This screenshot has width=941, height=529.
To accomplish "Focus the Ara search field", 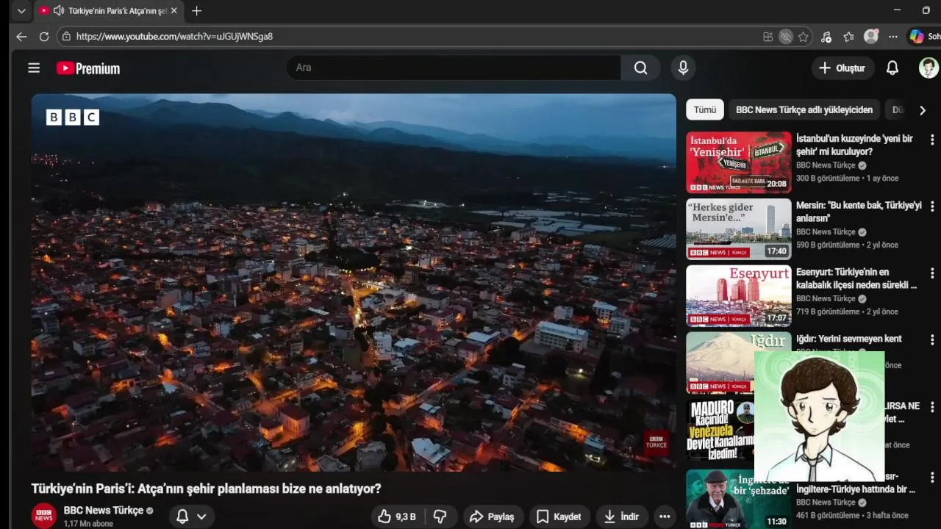I will pos(454,68).
